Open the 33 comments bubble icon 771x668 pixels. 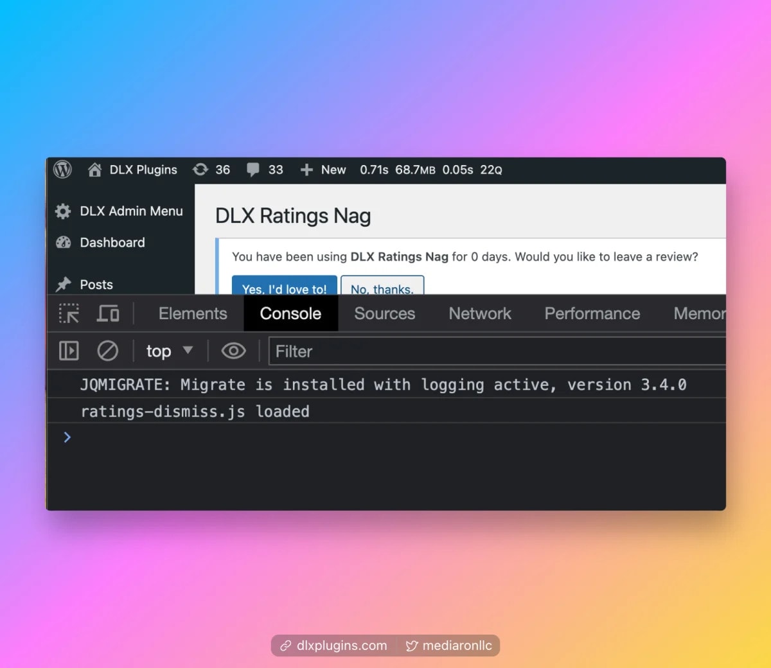[x=253, y=170]
